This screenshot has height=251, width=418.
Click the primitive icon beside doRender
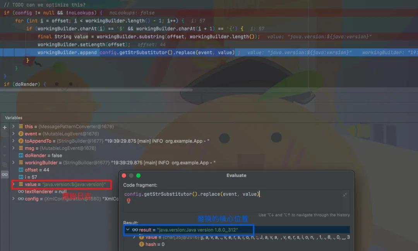point(21,155)
